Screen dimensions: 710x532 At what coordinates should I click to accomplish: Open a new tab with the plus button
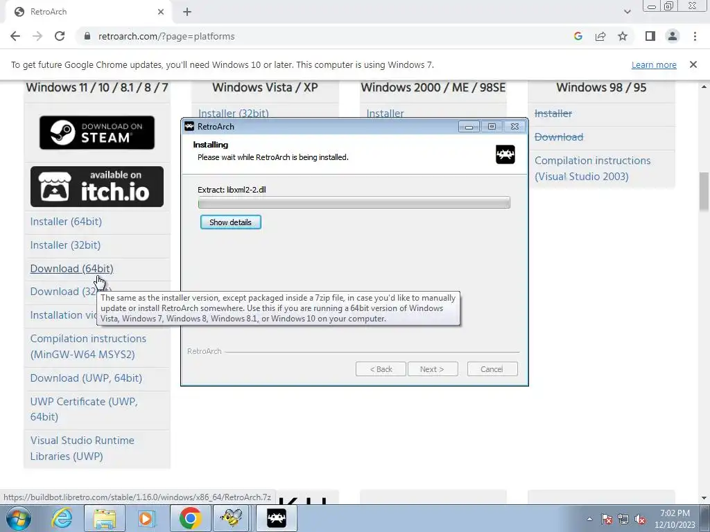(187, 12)
